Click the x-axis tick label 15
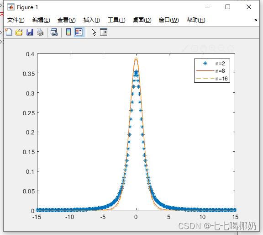 (235, 217)
